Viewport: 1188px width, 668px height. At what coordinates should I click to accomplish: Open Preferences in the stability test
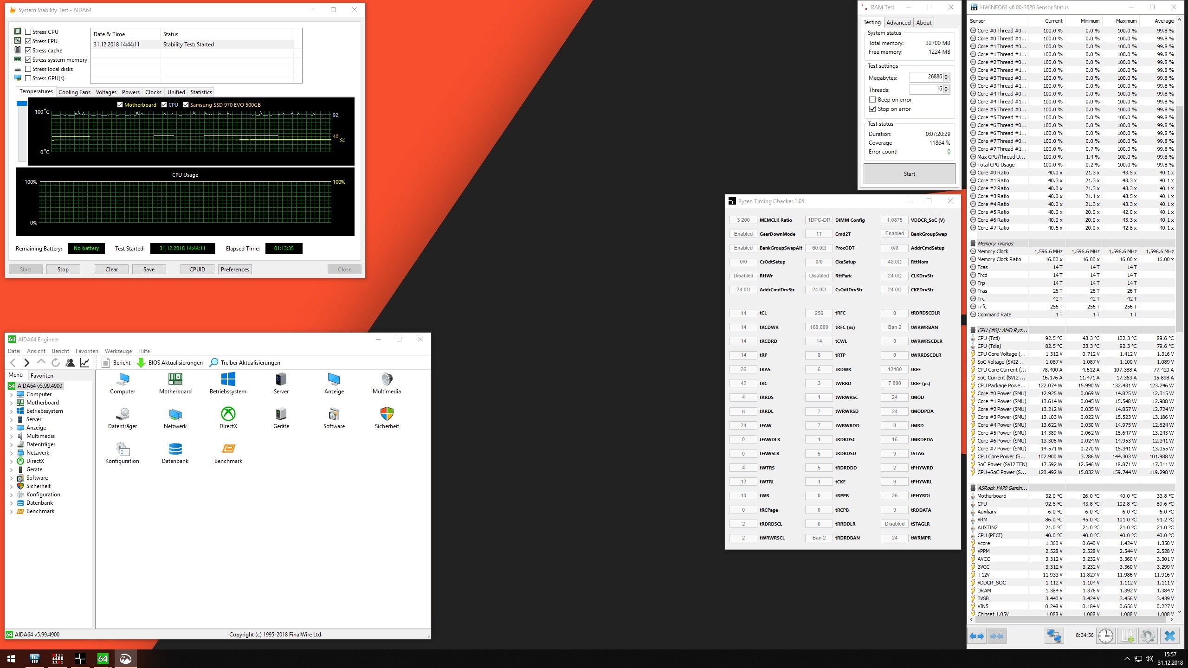coord(235,269)
